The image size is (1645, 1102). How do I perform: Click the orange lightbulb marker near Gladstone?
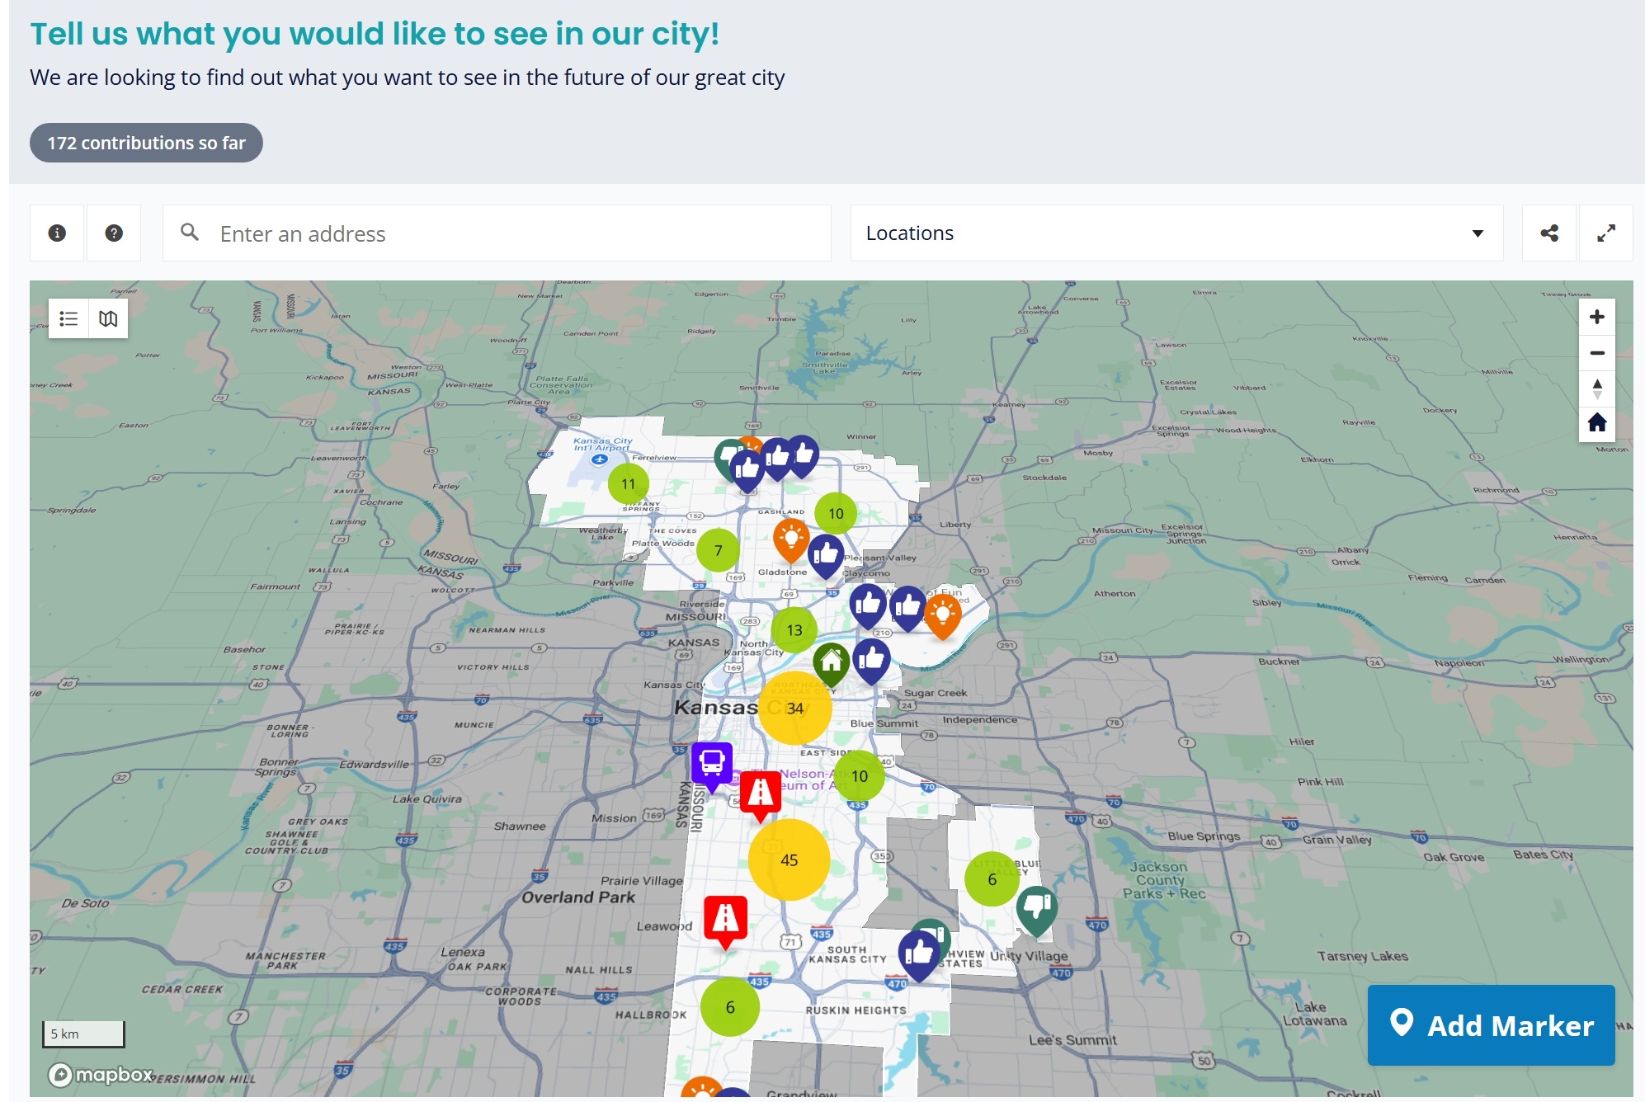click(790, 535)
